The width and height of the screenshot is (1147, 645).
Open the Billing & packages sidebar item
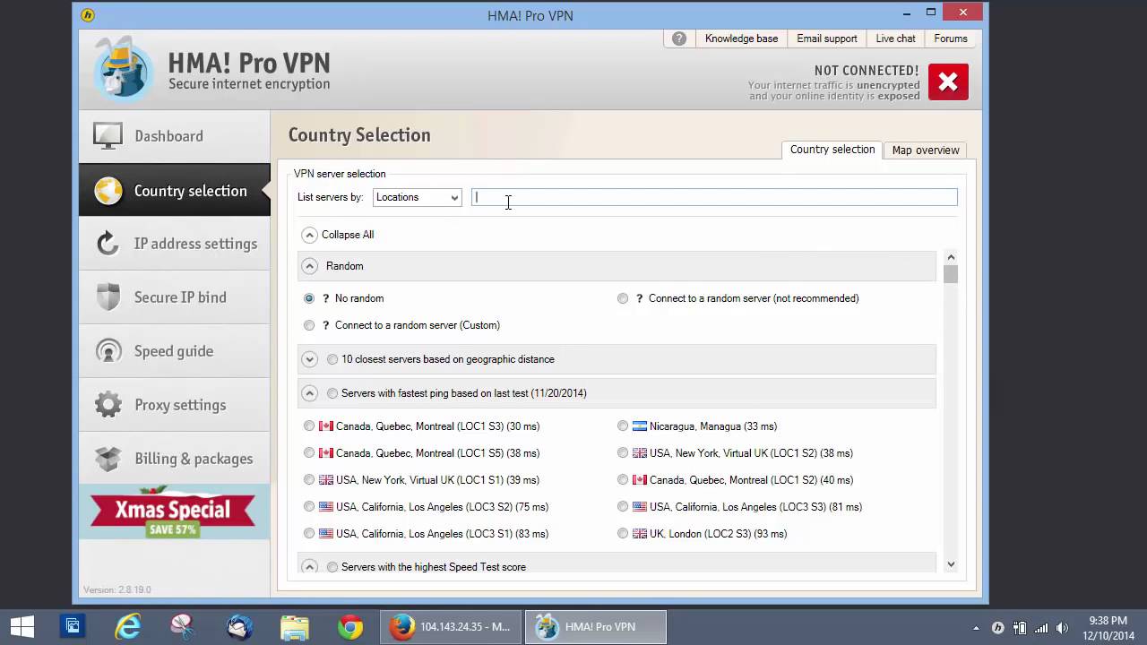[x=174, y=459]
